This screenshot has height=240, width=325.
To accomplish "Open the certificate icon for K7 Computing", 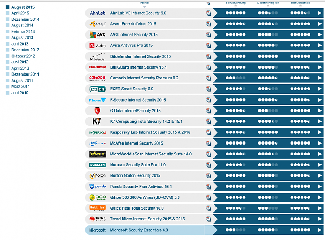I will point(208,122).
